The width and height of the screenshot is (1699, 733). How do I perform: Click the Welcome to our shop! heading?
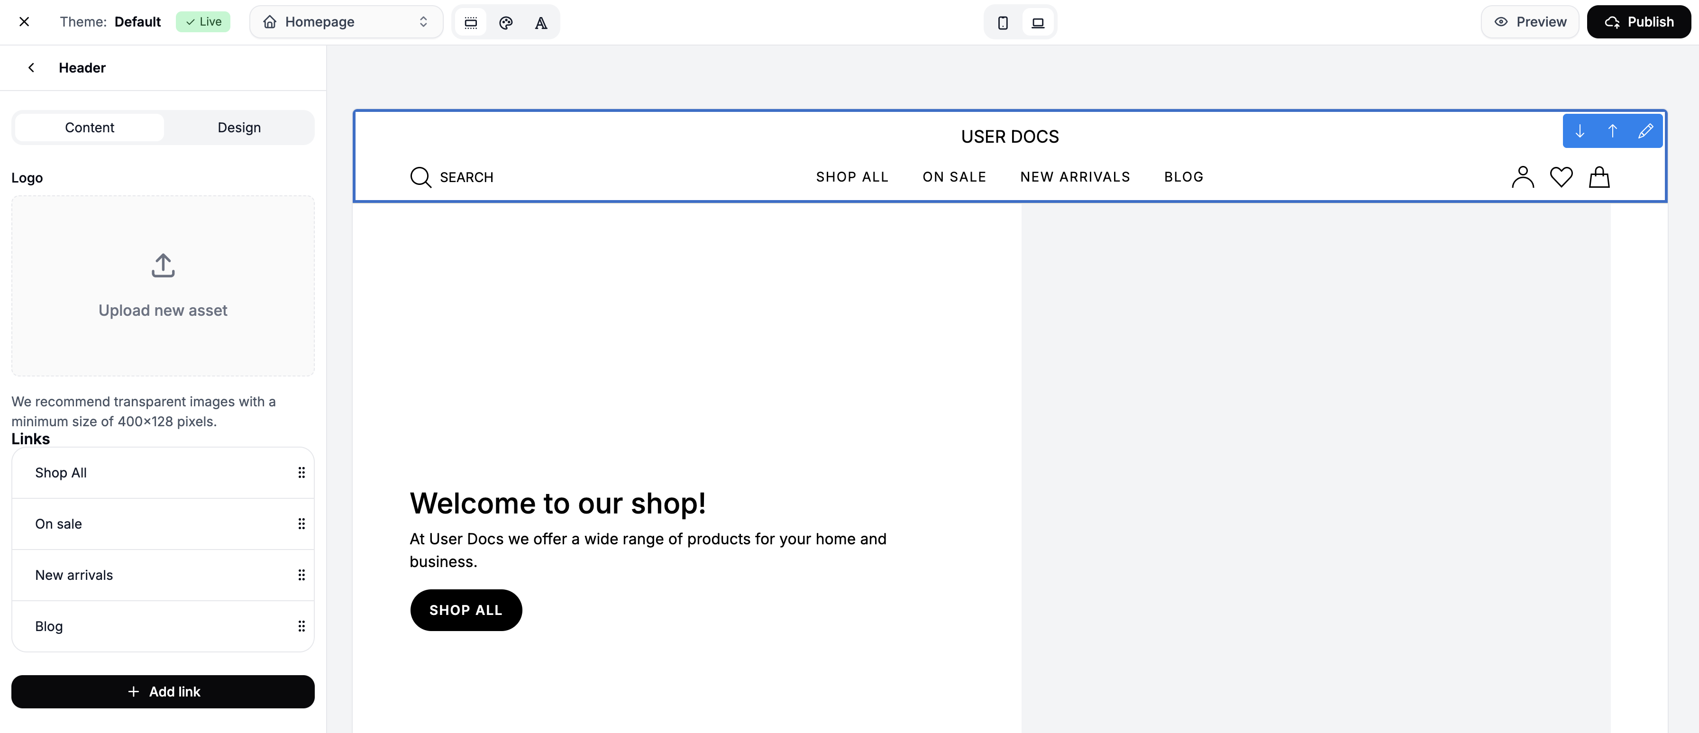click(x=558, y=504)
